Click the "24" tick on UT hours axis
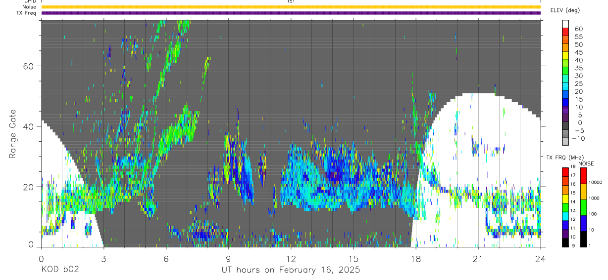Screen dimensions: 608x280 pyautogui.click(x=541, y=259)
